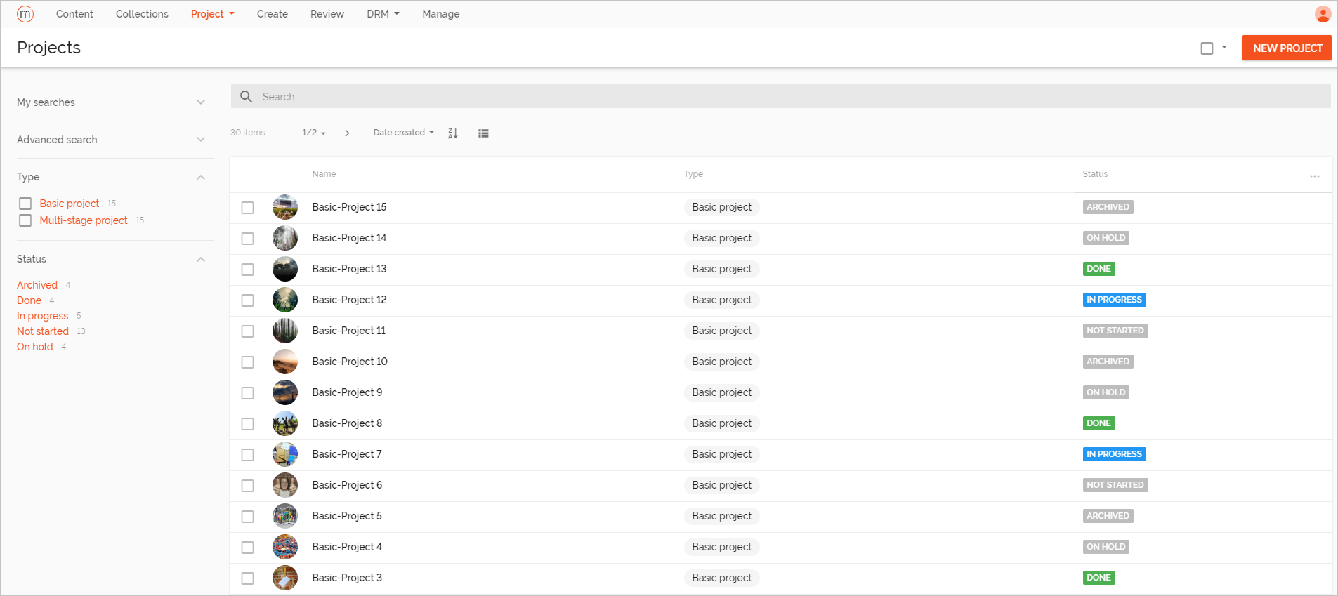Go to the next results page arrow
1338x596 pixels.
point(347,133)
